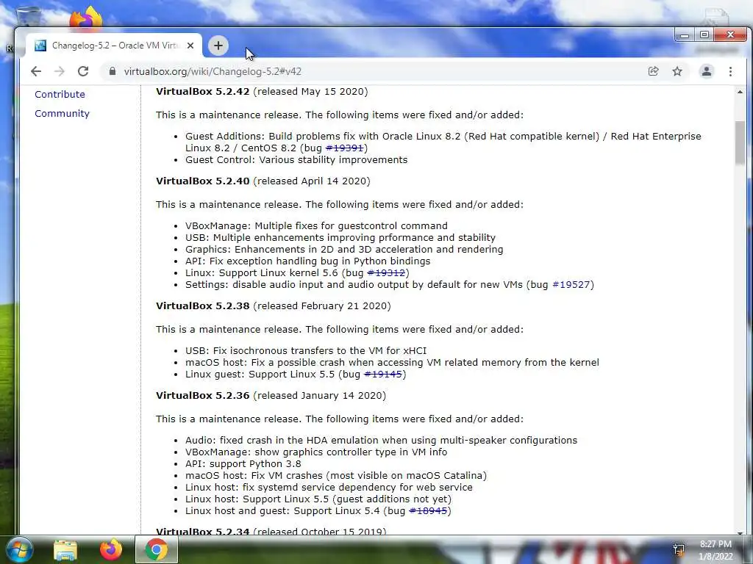Click 'USB: Fix isochronous transfers' item

click(306, 351)
